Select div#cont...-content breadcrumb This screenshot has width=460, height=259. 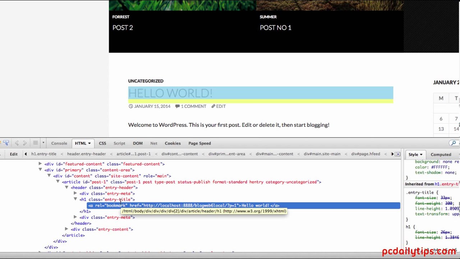(x=179, y=154)
